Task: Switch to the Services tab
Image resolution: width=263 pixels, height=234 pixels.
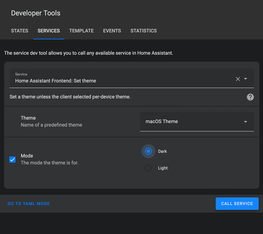Action: [49, 31]
